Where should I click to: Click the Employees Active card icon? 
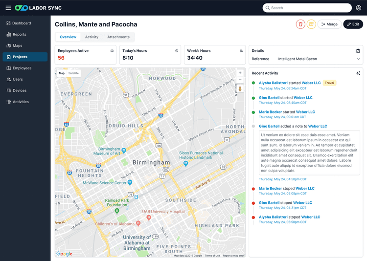tap(112, 51)
